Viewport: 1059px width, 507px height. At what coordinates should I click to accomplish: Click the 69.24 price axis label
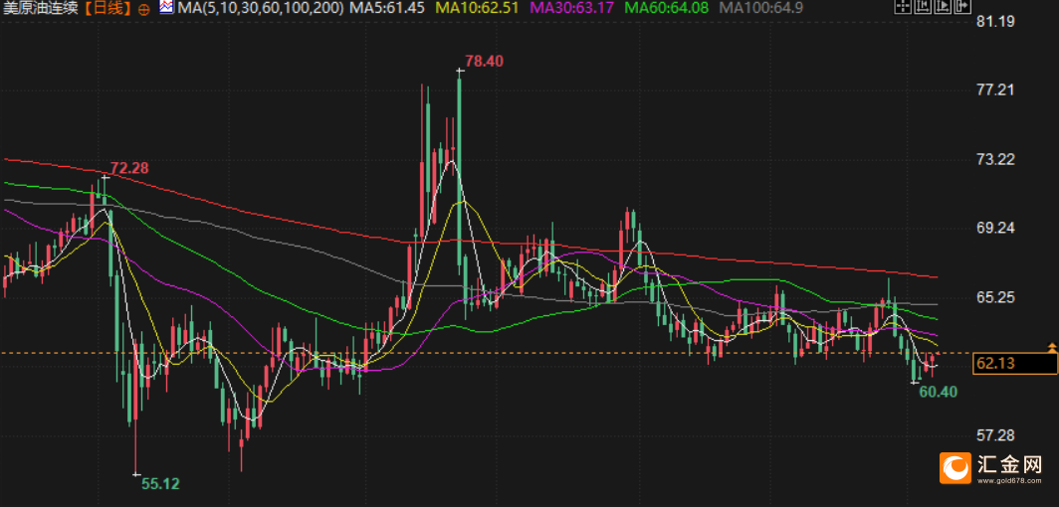coord(996,229)
